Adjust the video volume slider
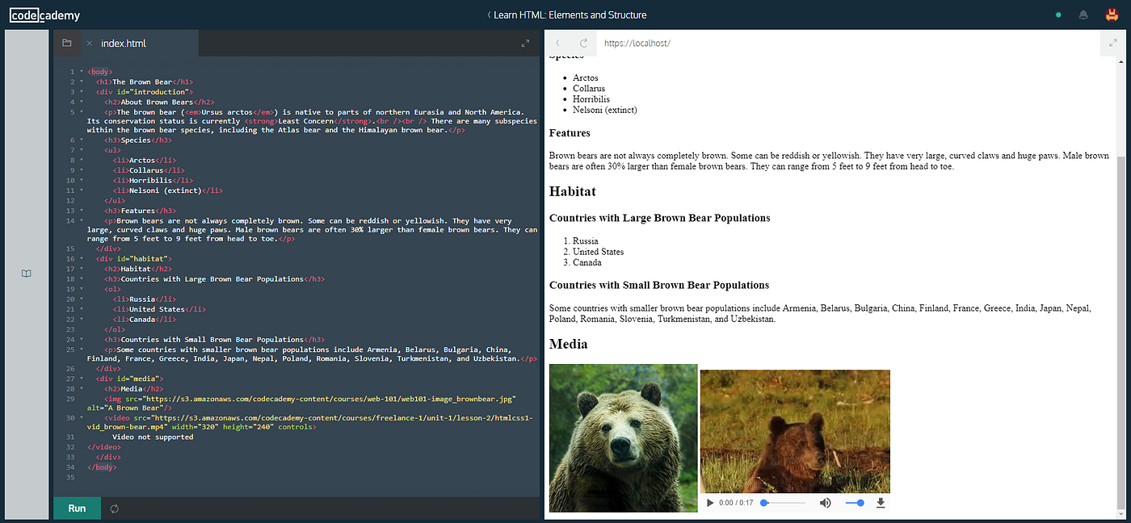The image size is (1131, 523). pyautogui.click(x=853, y=502)
